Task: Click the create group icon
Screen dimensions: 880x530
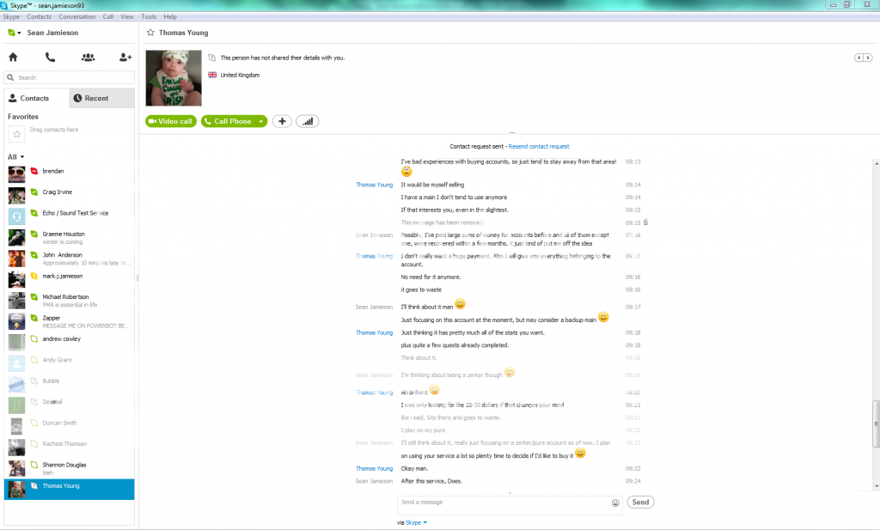Action: [88, 58]
